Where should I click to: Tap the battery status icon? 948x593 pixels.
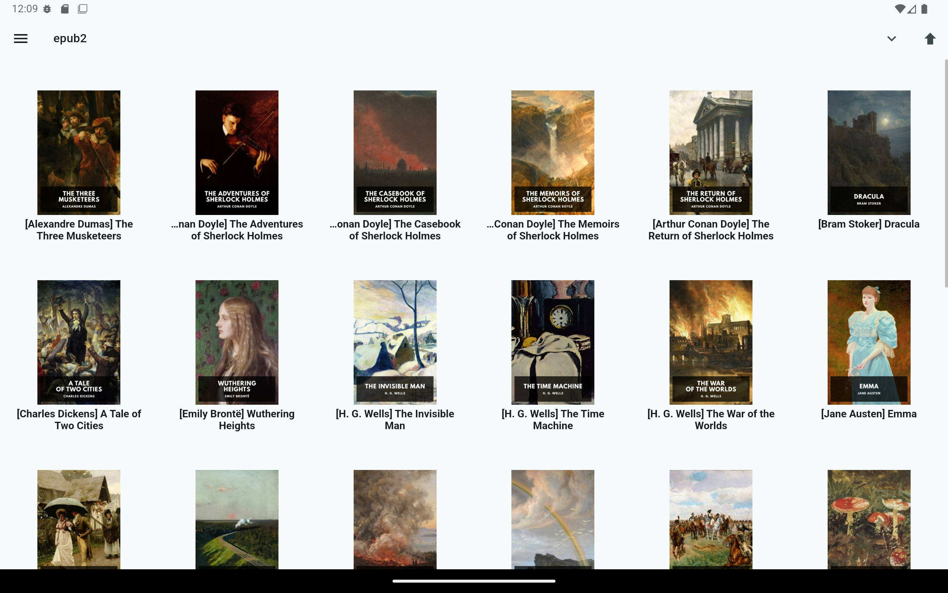pyautogui.click(x=925, y=9)
